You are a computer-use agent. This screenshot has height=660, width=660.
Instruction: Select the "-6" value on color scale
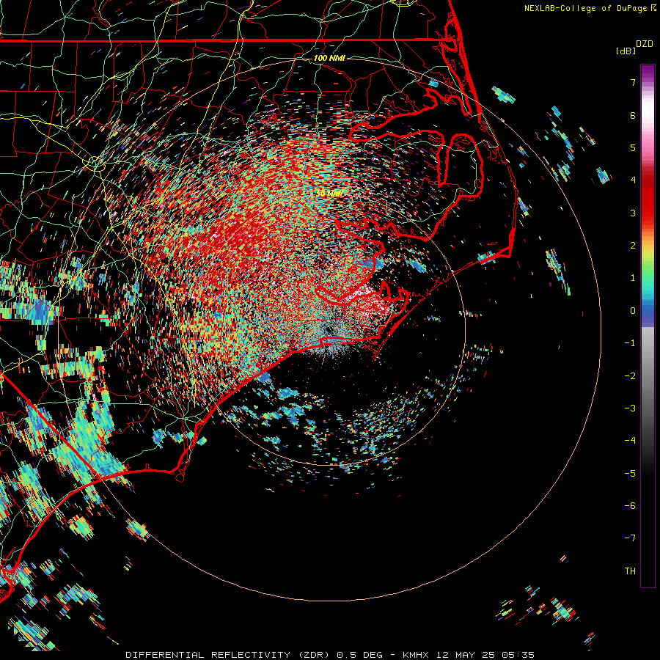click(630, 506)
